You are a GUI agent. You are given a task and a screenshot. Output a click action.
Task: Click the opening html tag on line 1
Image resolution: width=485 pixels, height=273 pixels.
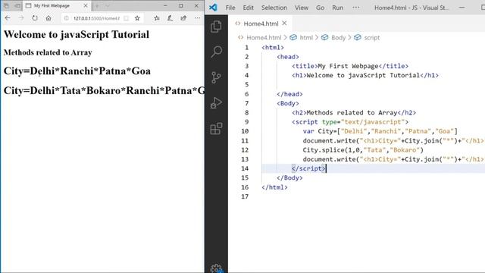[x=273, y=48]
